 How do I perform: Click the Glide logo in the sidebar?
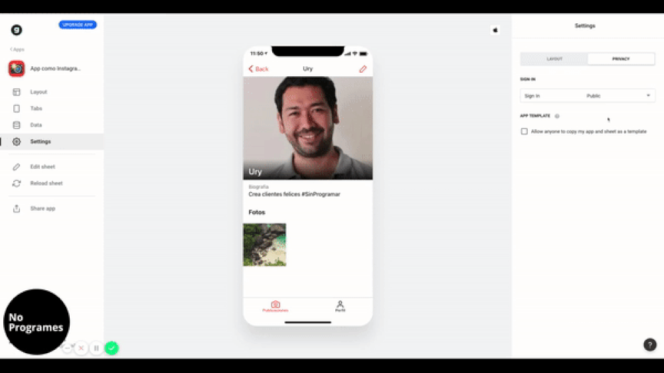pos(17,30)
